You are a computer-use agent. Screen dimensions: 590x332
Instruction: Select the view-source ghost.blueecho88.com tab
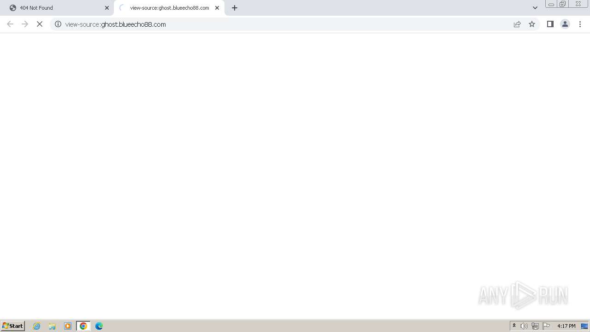[169, 8]
